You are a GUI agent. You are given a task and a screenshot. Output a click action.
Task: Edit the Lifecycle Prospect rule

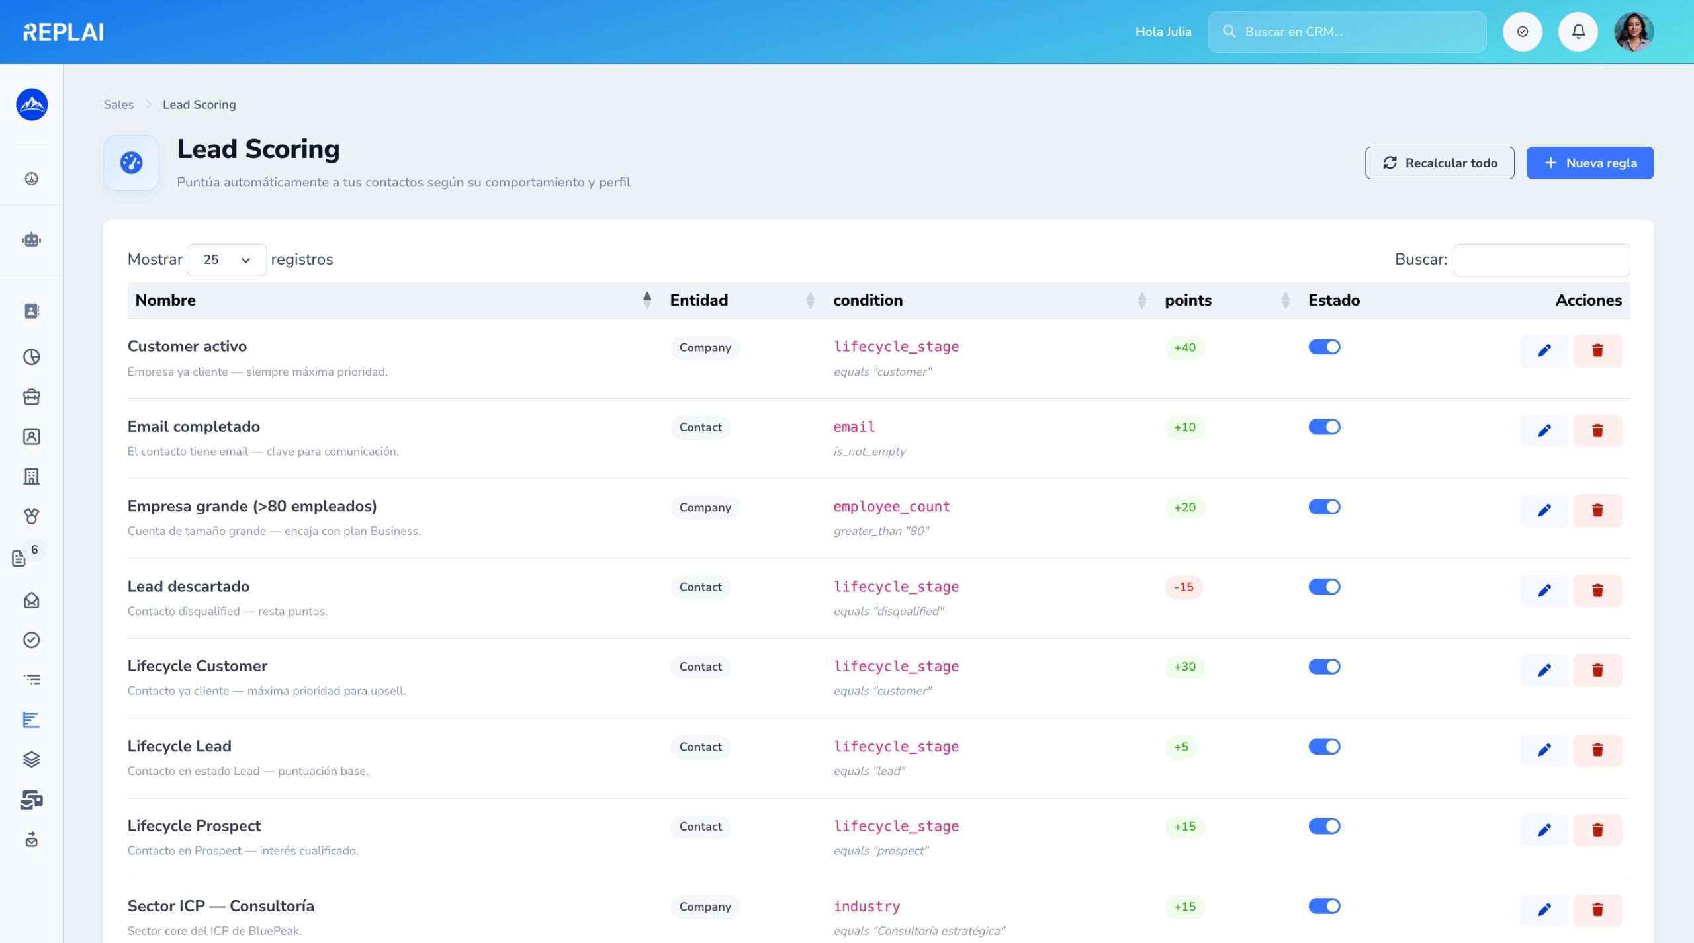pyautogui.click(x=1544, y=830)
